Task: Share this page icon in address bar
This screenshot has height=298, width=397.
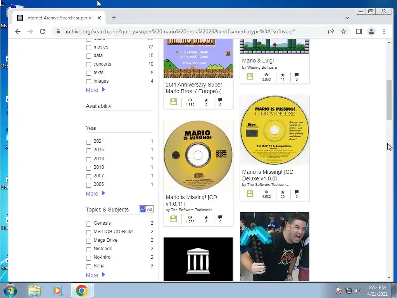Action: pos(331,31)
